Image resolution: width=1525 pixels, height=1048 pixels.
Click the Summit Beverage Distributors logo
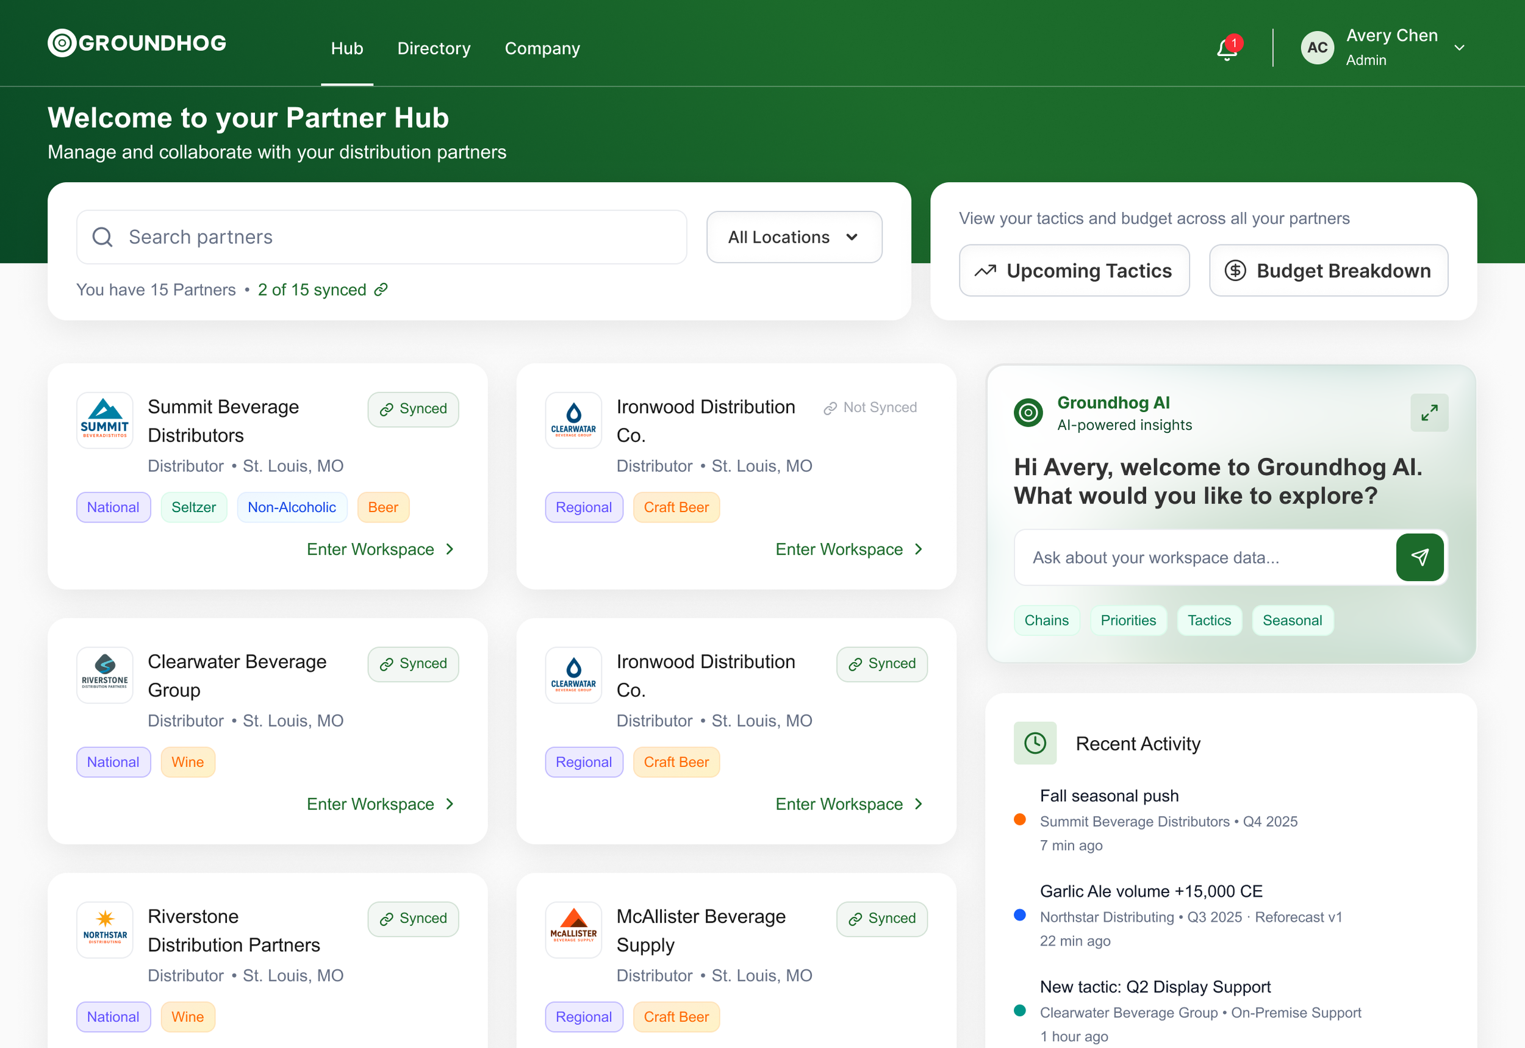[105, 420]
